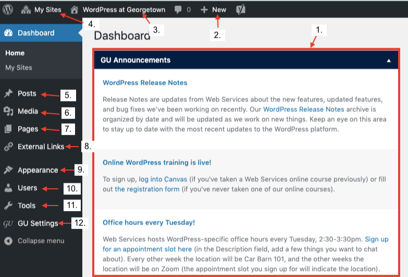The image size is (408, 277).
Task: Click the Dashboard gauge icon
Action: click(8, 33)
